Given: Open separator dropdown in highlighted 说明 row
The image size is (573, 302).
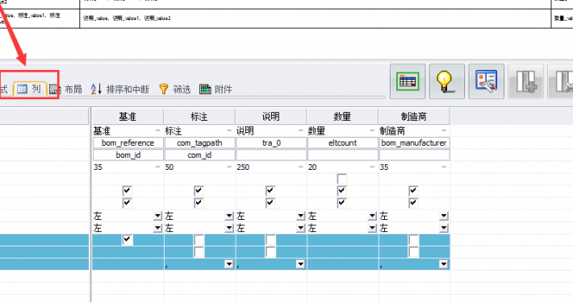Looking at the screenshot, I should pos(300,264).
